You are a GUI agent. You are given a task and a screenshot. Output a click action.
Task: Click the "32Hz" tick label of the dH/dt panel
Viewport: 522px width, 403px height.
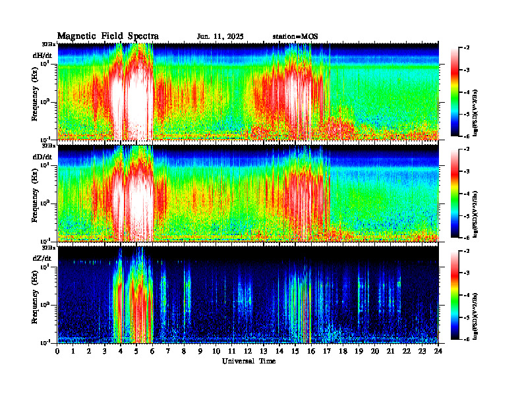(49, 44)
